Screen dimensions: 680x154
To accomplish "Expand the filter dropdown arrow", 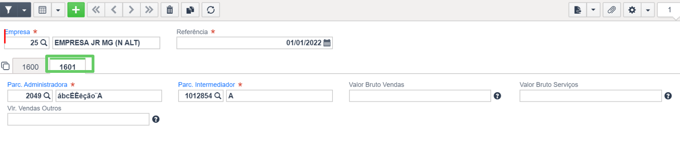I will point(24,10).
